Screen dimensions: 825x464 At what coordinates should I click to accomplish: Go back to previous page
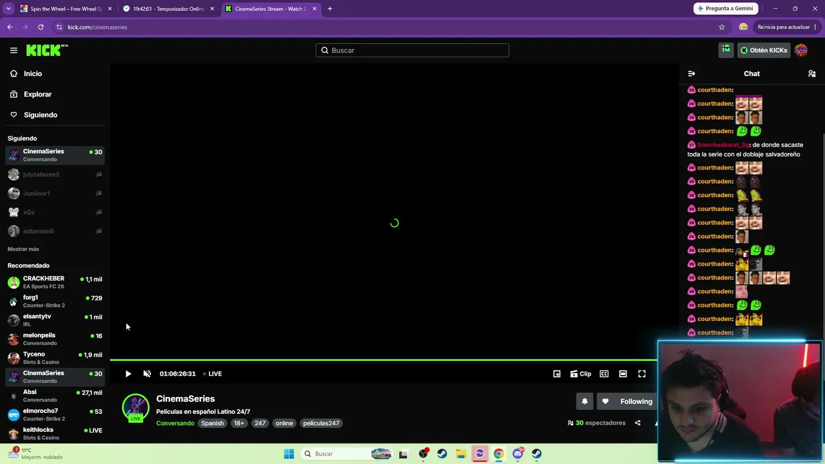[10, 27]
